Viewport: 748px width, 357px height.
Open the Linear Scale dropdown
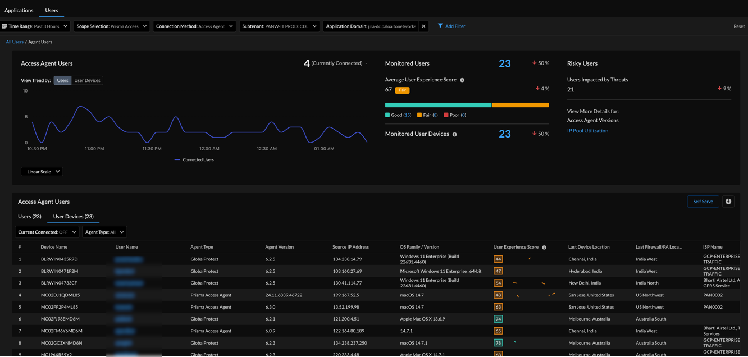(x=42, y=172)
